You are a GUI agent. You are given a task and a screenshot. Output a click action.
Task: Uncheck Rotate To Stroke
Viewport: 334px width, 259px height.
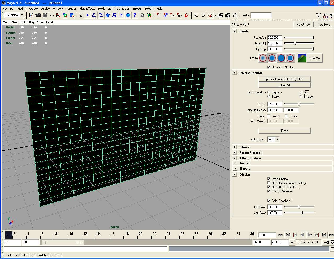click(x=269, y=67)
